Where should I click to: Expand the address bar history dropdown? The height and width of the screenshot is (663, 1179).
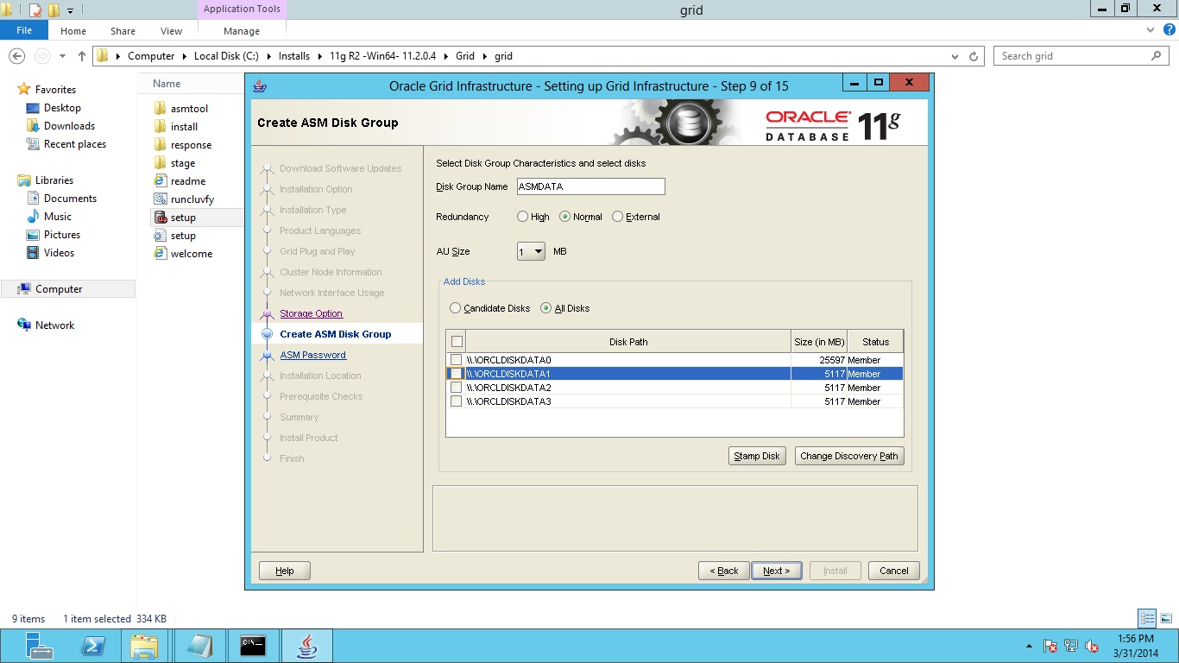click(x=955, y=56)
